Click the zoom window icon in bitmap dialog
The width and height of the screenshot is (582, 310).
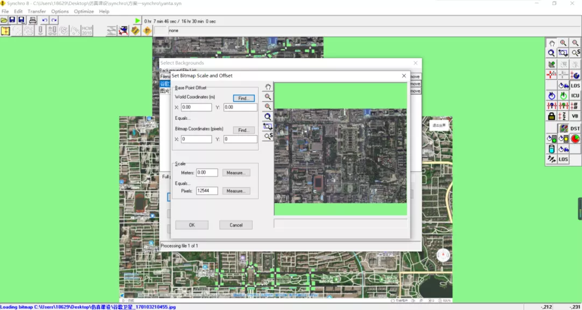click(x=268, y=127)
